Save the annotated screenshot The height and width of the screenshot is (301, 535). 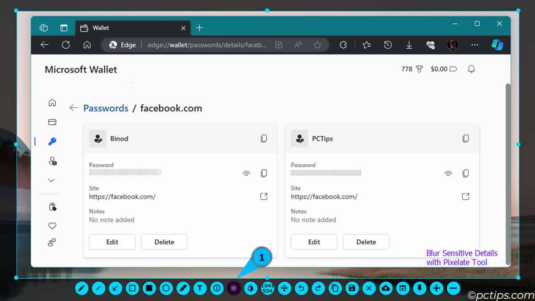pos(352,289)
